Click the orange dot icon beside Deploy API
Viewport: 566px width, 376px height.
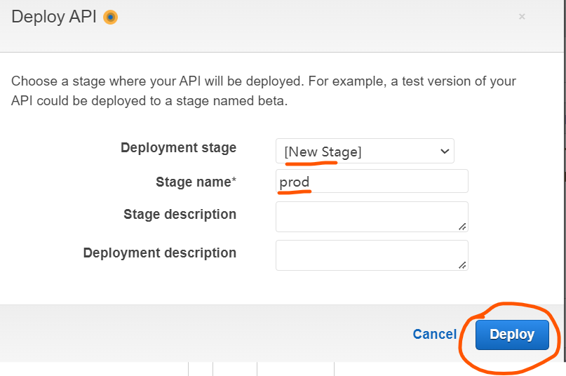click(x=110, y=17)
